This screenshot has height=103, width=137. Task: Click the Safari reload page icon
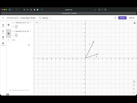click(95, 10)
